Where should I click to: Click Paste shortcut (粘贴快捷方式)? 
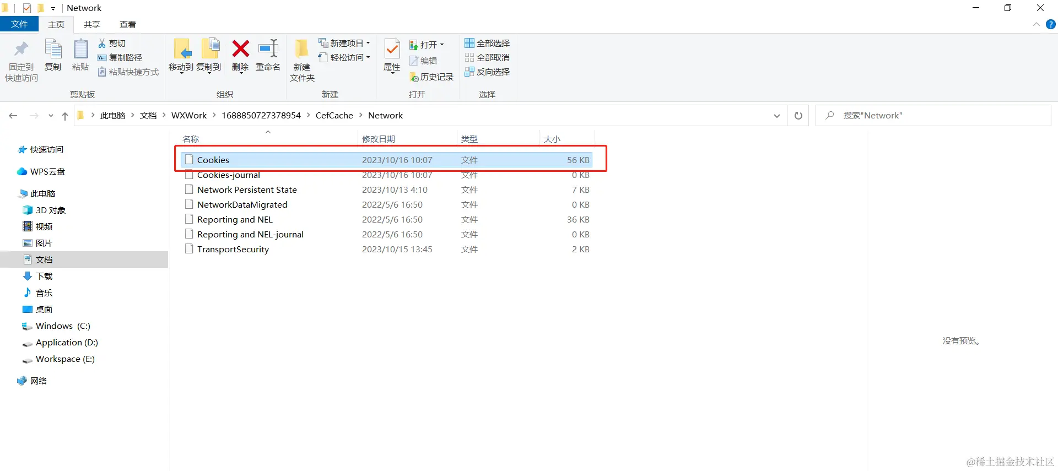tap(128, 72)
